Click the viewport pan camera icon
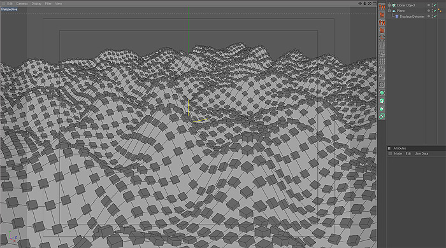 [360, 3]
